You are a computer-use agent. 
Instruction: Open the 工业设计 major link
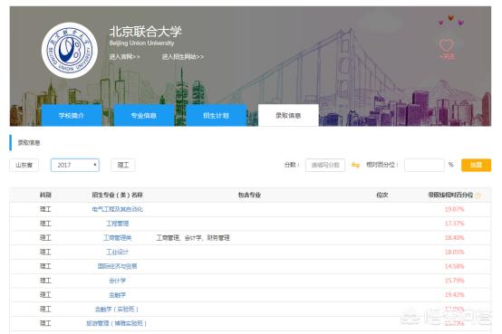(117, 253)
